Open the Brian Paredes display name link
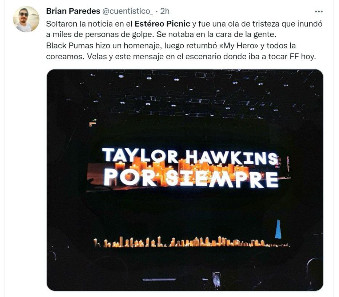Screen dimensions: 339x297 73,11
